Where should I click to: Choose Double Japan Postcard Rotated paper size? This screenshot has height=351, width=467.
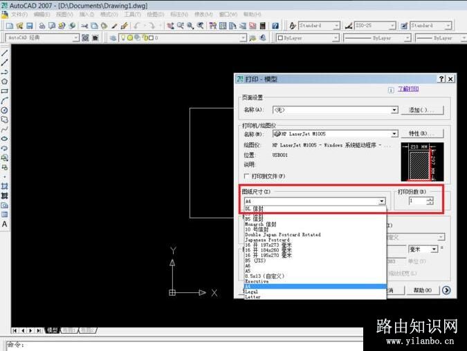click(315, 235)
